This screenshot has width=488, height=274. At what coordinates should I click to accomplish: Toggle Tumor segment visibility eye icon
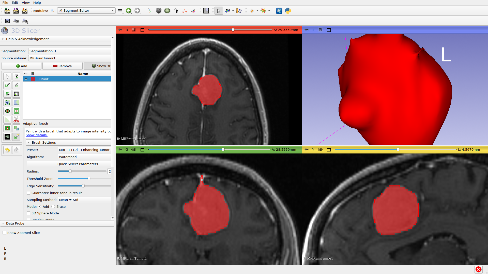point(26,79)
